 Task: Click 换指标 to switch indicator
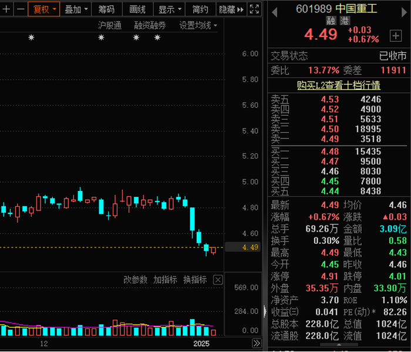[x=195, y=280]
